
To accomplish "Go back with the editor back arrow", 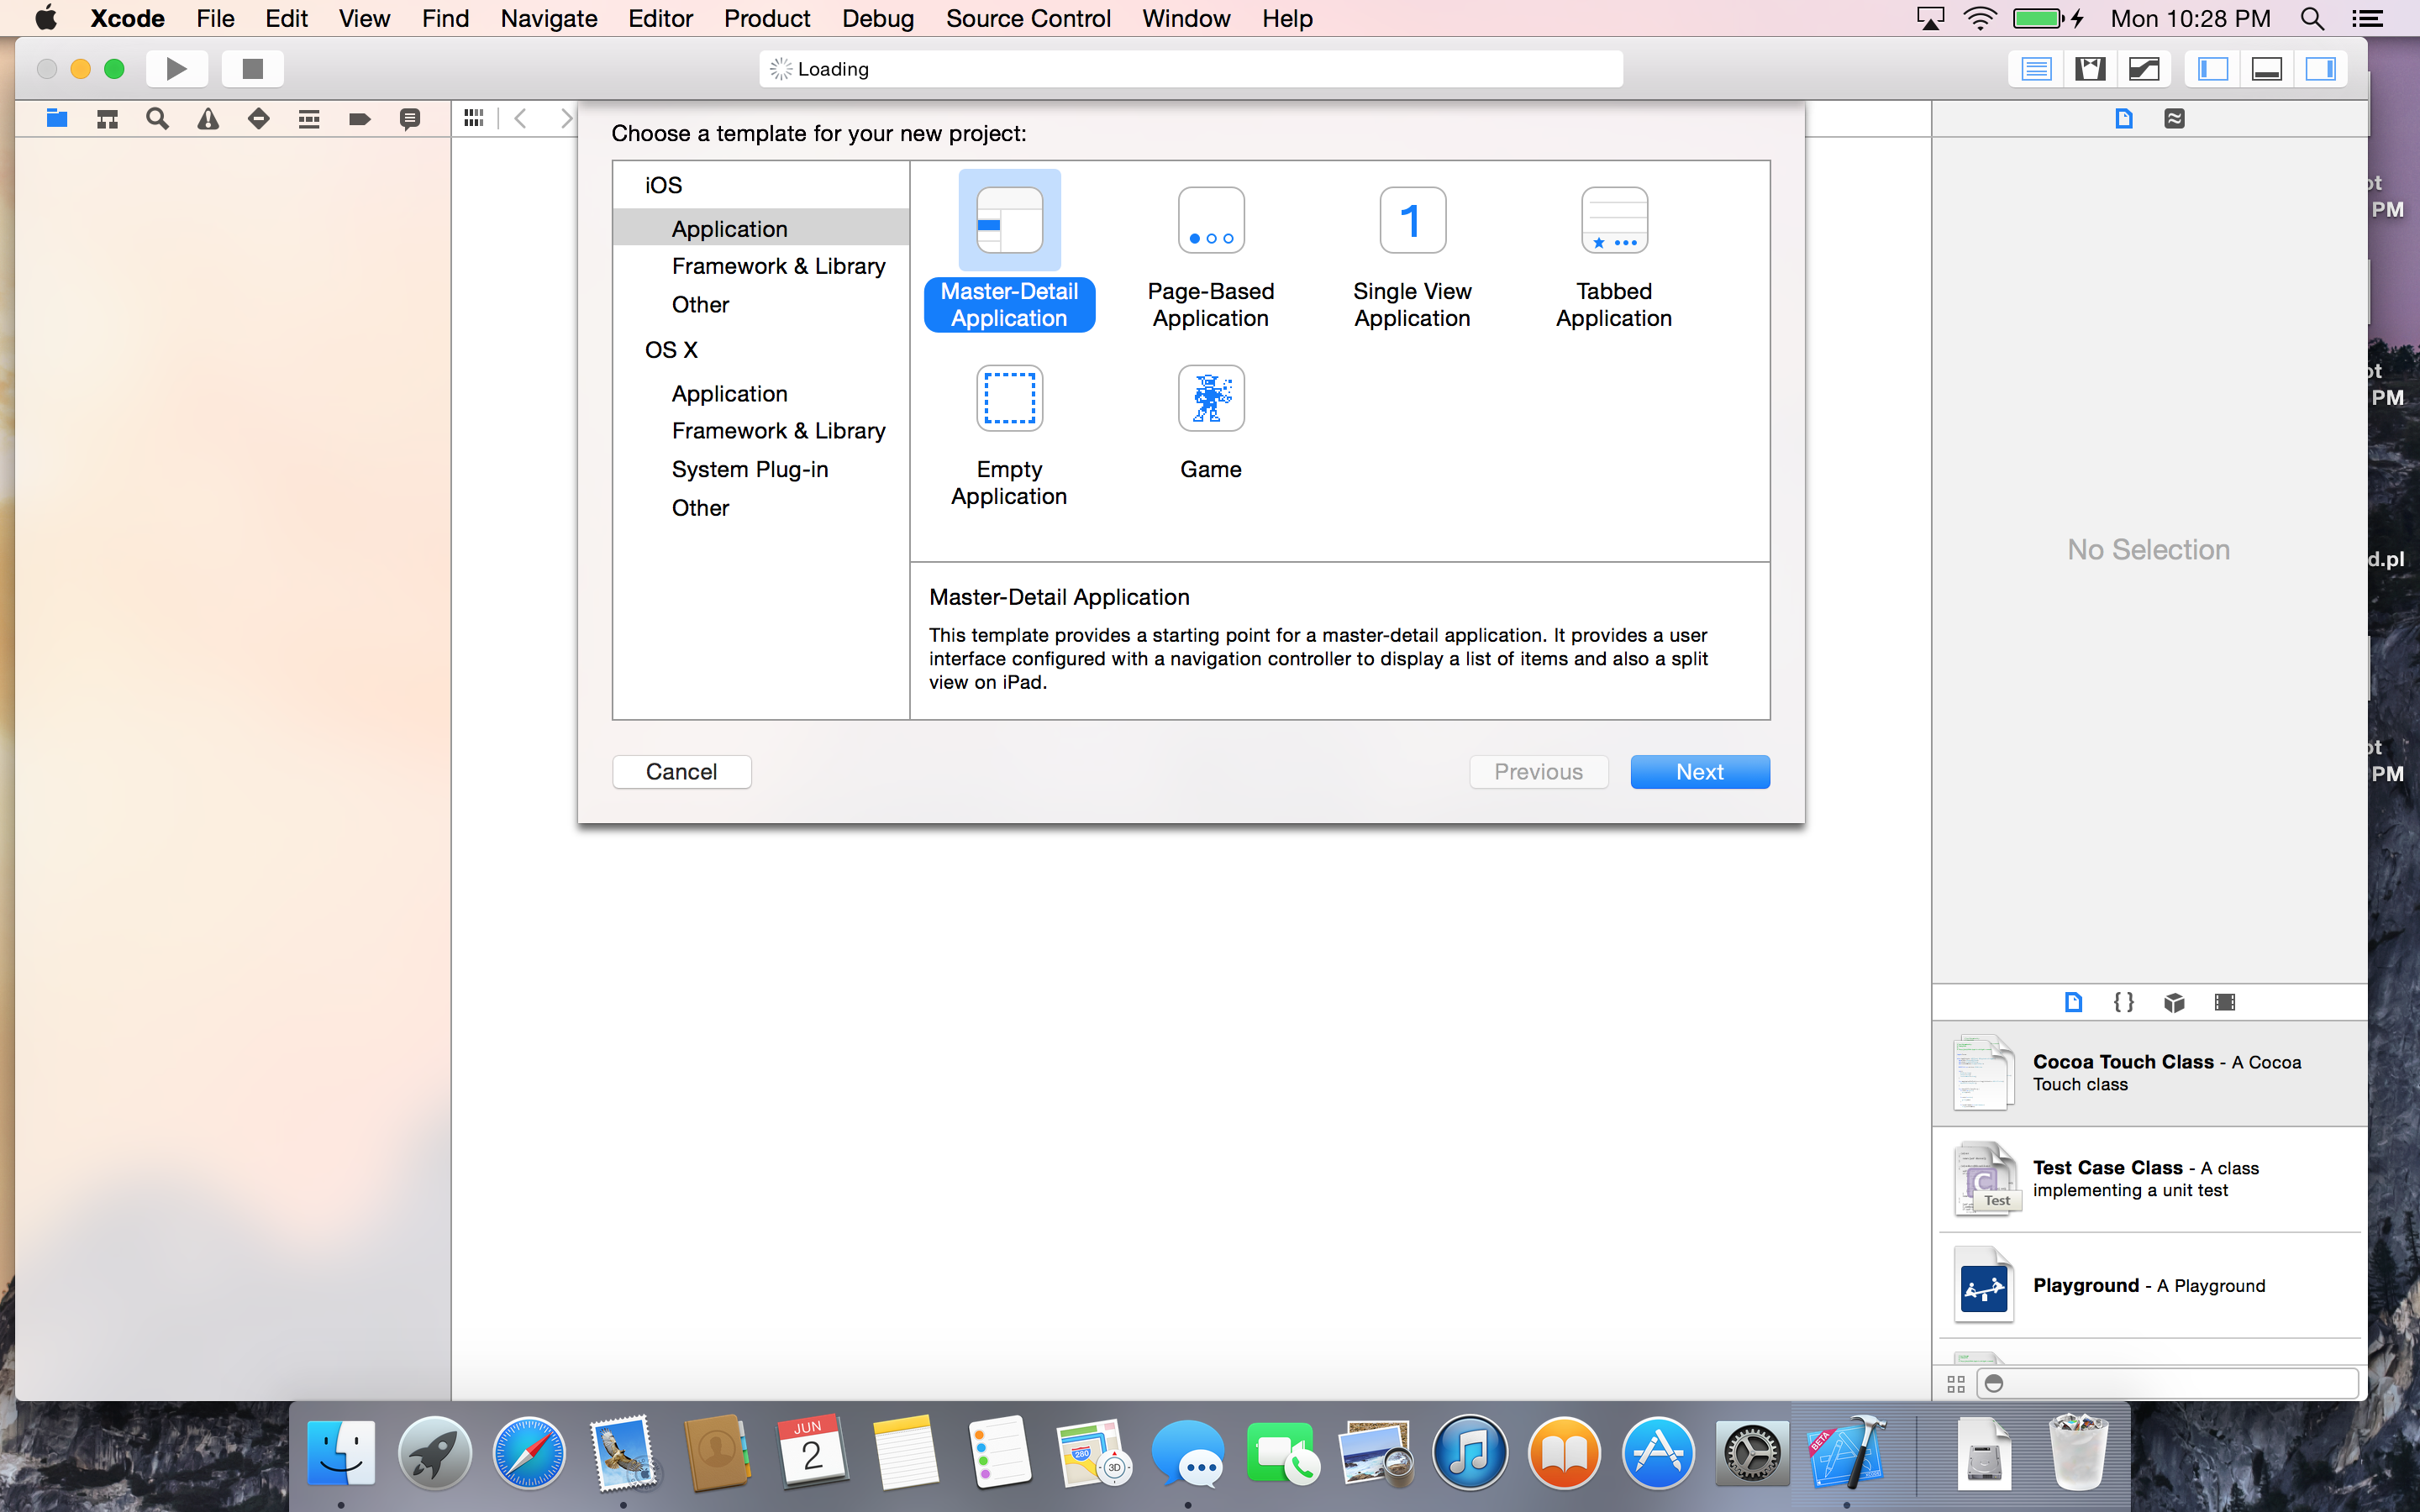I will click(x=520, y=118).
